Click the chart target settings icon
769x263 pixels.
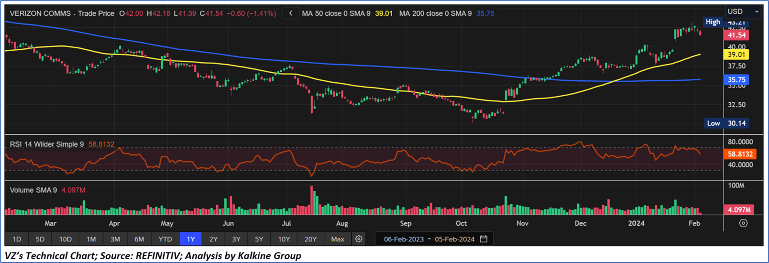(743, 223)
